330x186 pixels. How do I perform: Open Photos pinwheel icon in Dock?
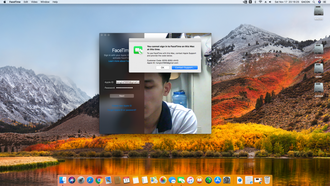point(163,180)
